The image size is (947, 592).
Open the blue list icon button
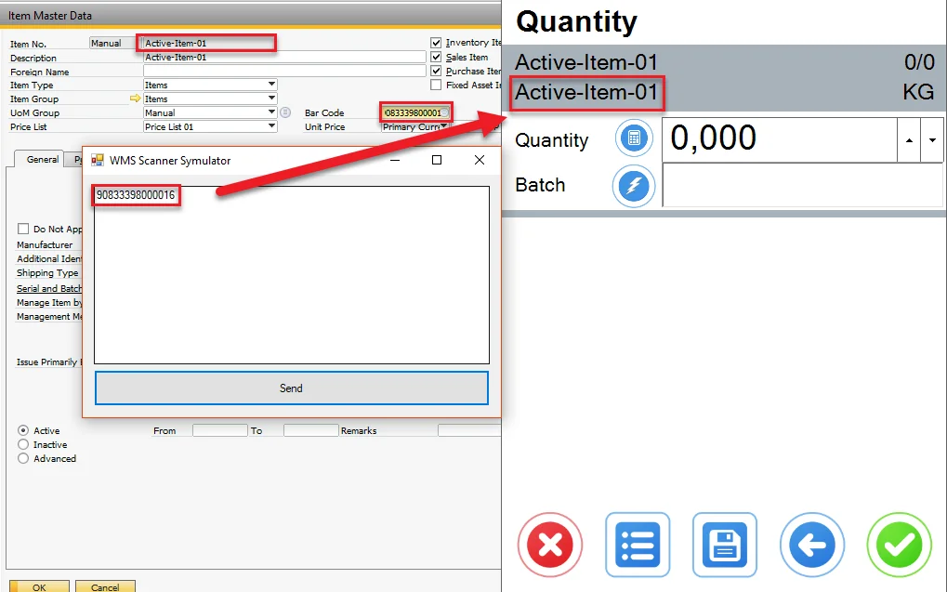click(638, 545)
